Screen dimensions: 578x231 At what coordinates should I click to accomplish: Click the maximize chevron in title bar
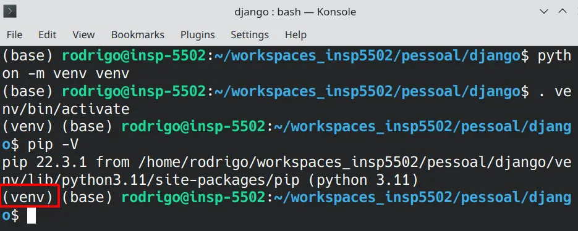click(563, 11)
